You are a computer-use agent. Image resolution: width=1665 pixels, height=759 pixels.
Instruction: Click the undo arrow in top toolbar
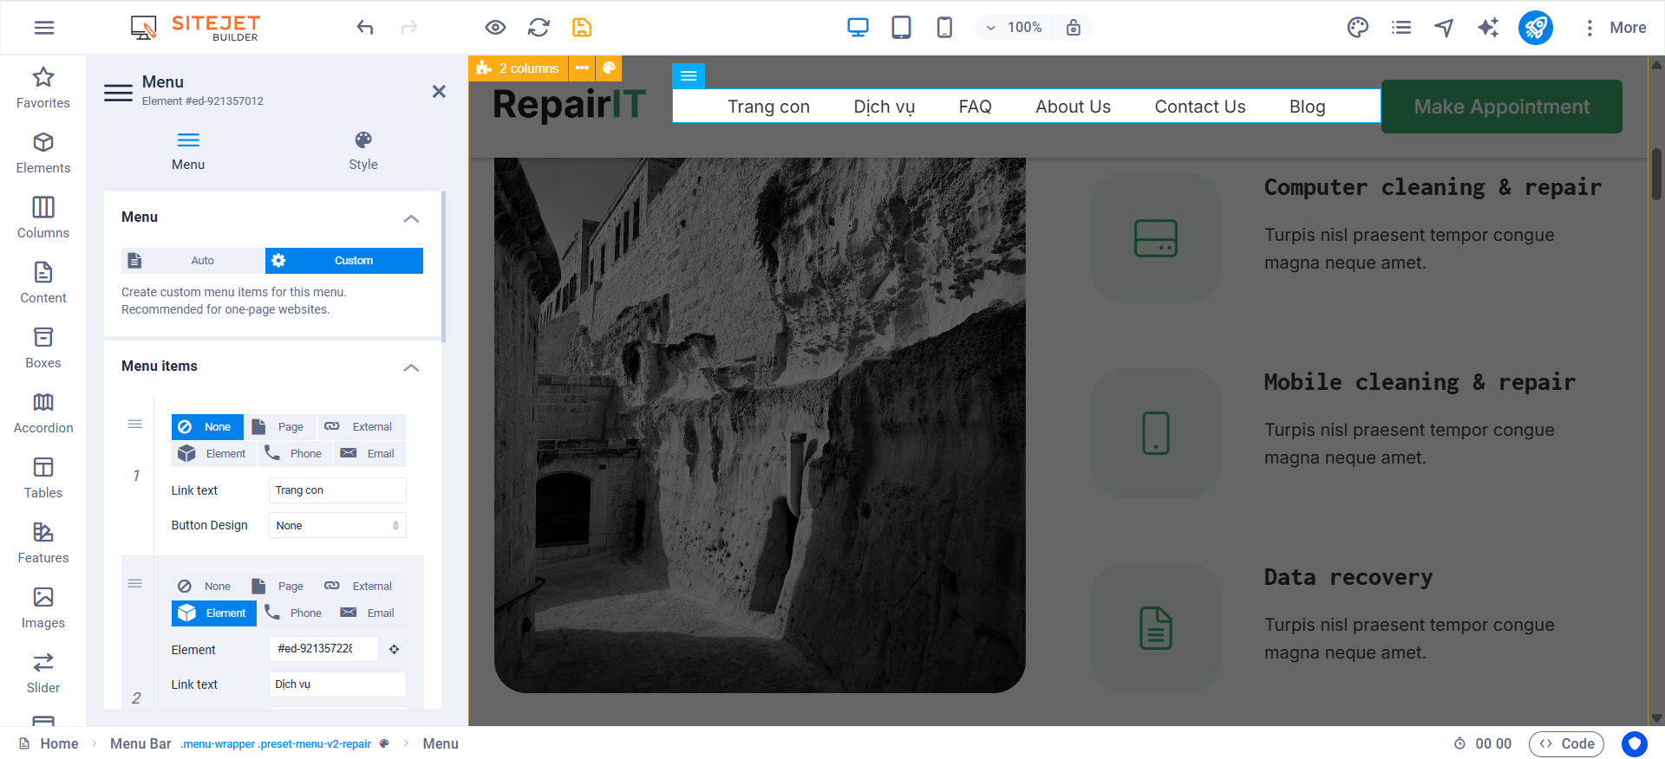(365, 28)
